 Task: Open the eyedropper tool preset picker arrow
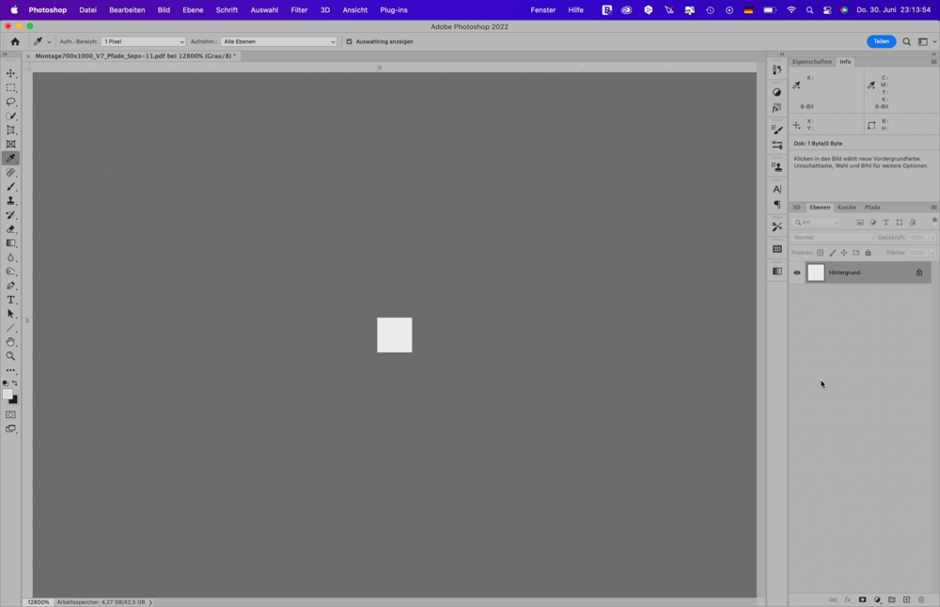click(49, 42)
